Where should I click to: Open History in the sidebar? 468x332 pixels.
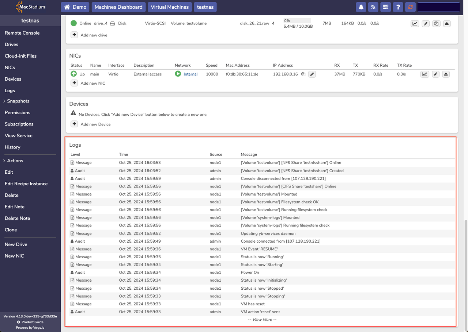point(12,147)
